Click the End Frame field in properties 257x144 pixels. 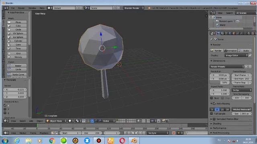point(242,79)
